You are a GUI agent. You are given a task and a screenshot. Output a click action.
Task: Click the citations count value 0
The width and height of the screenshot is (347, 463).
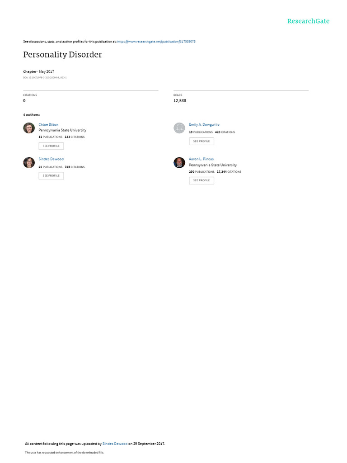pyautogui.click(x=24, y=101)
